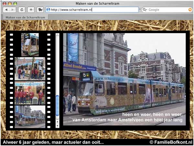Image resolution: width=194 pixels, height=146 pixels.
Task: Click the globe icon in the address bar
Action: (48, 9)
